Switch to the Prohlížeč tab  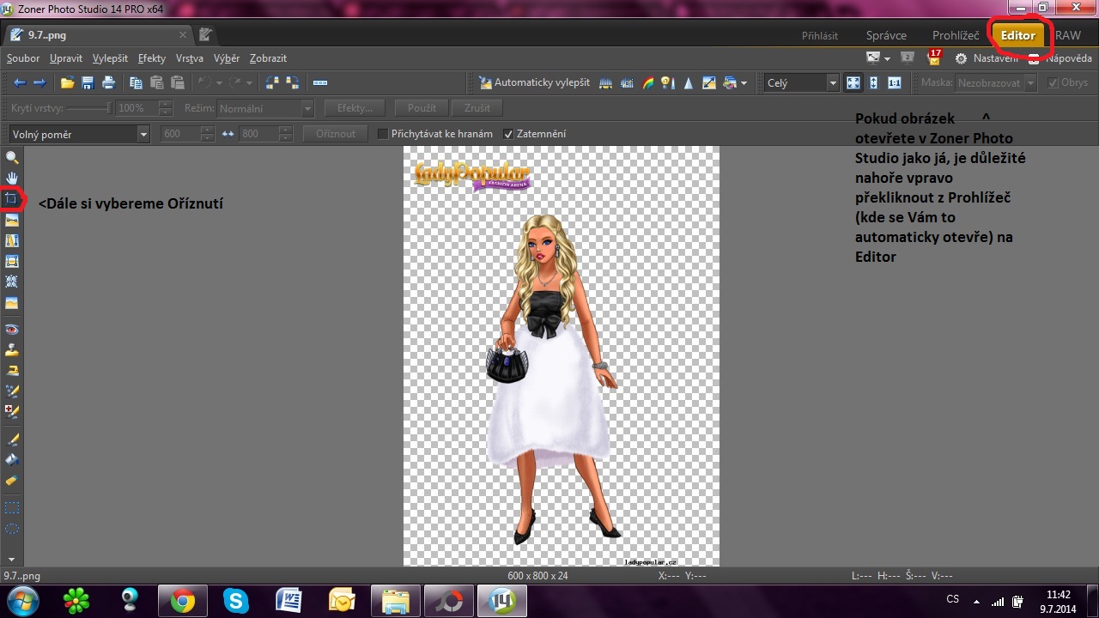click(x=956, y=35)
